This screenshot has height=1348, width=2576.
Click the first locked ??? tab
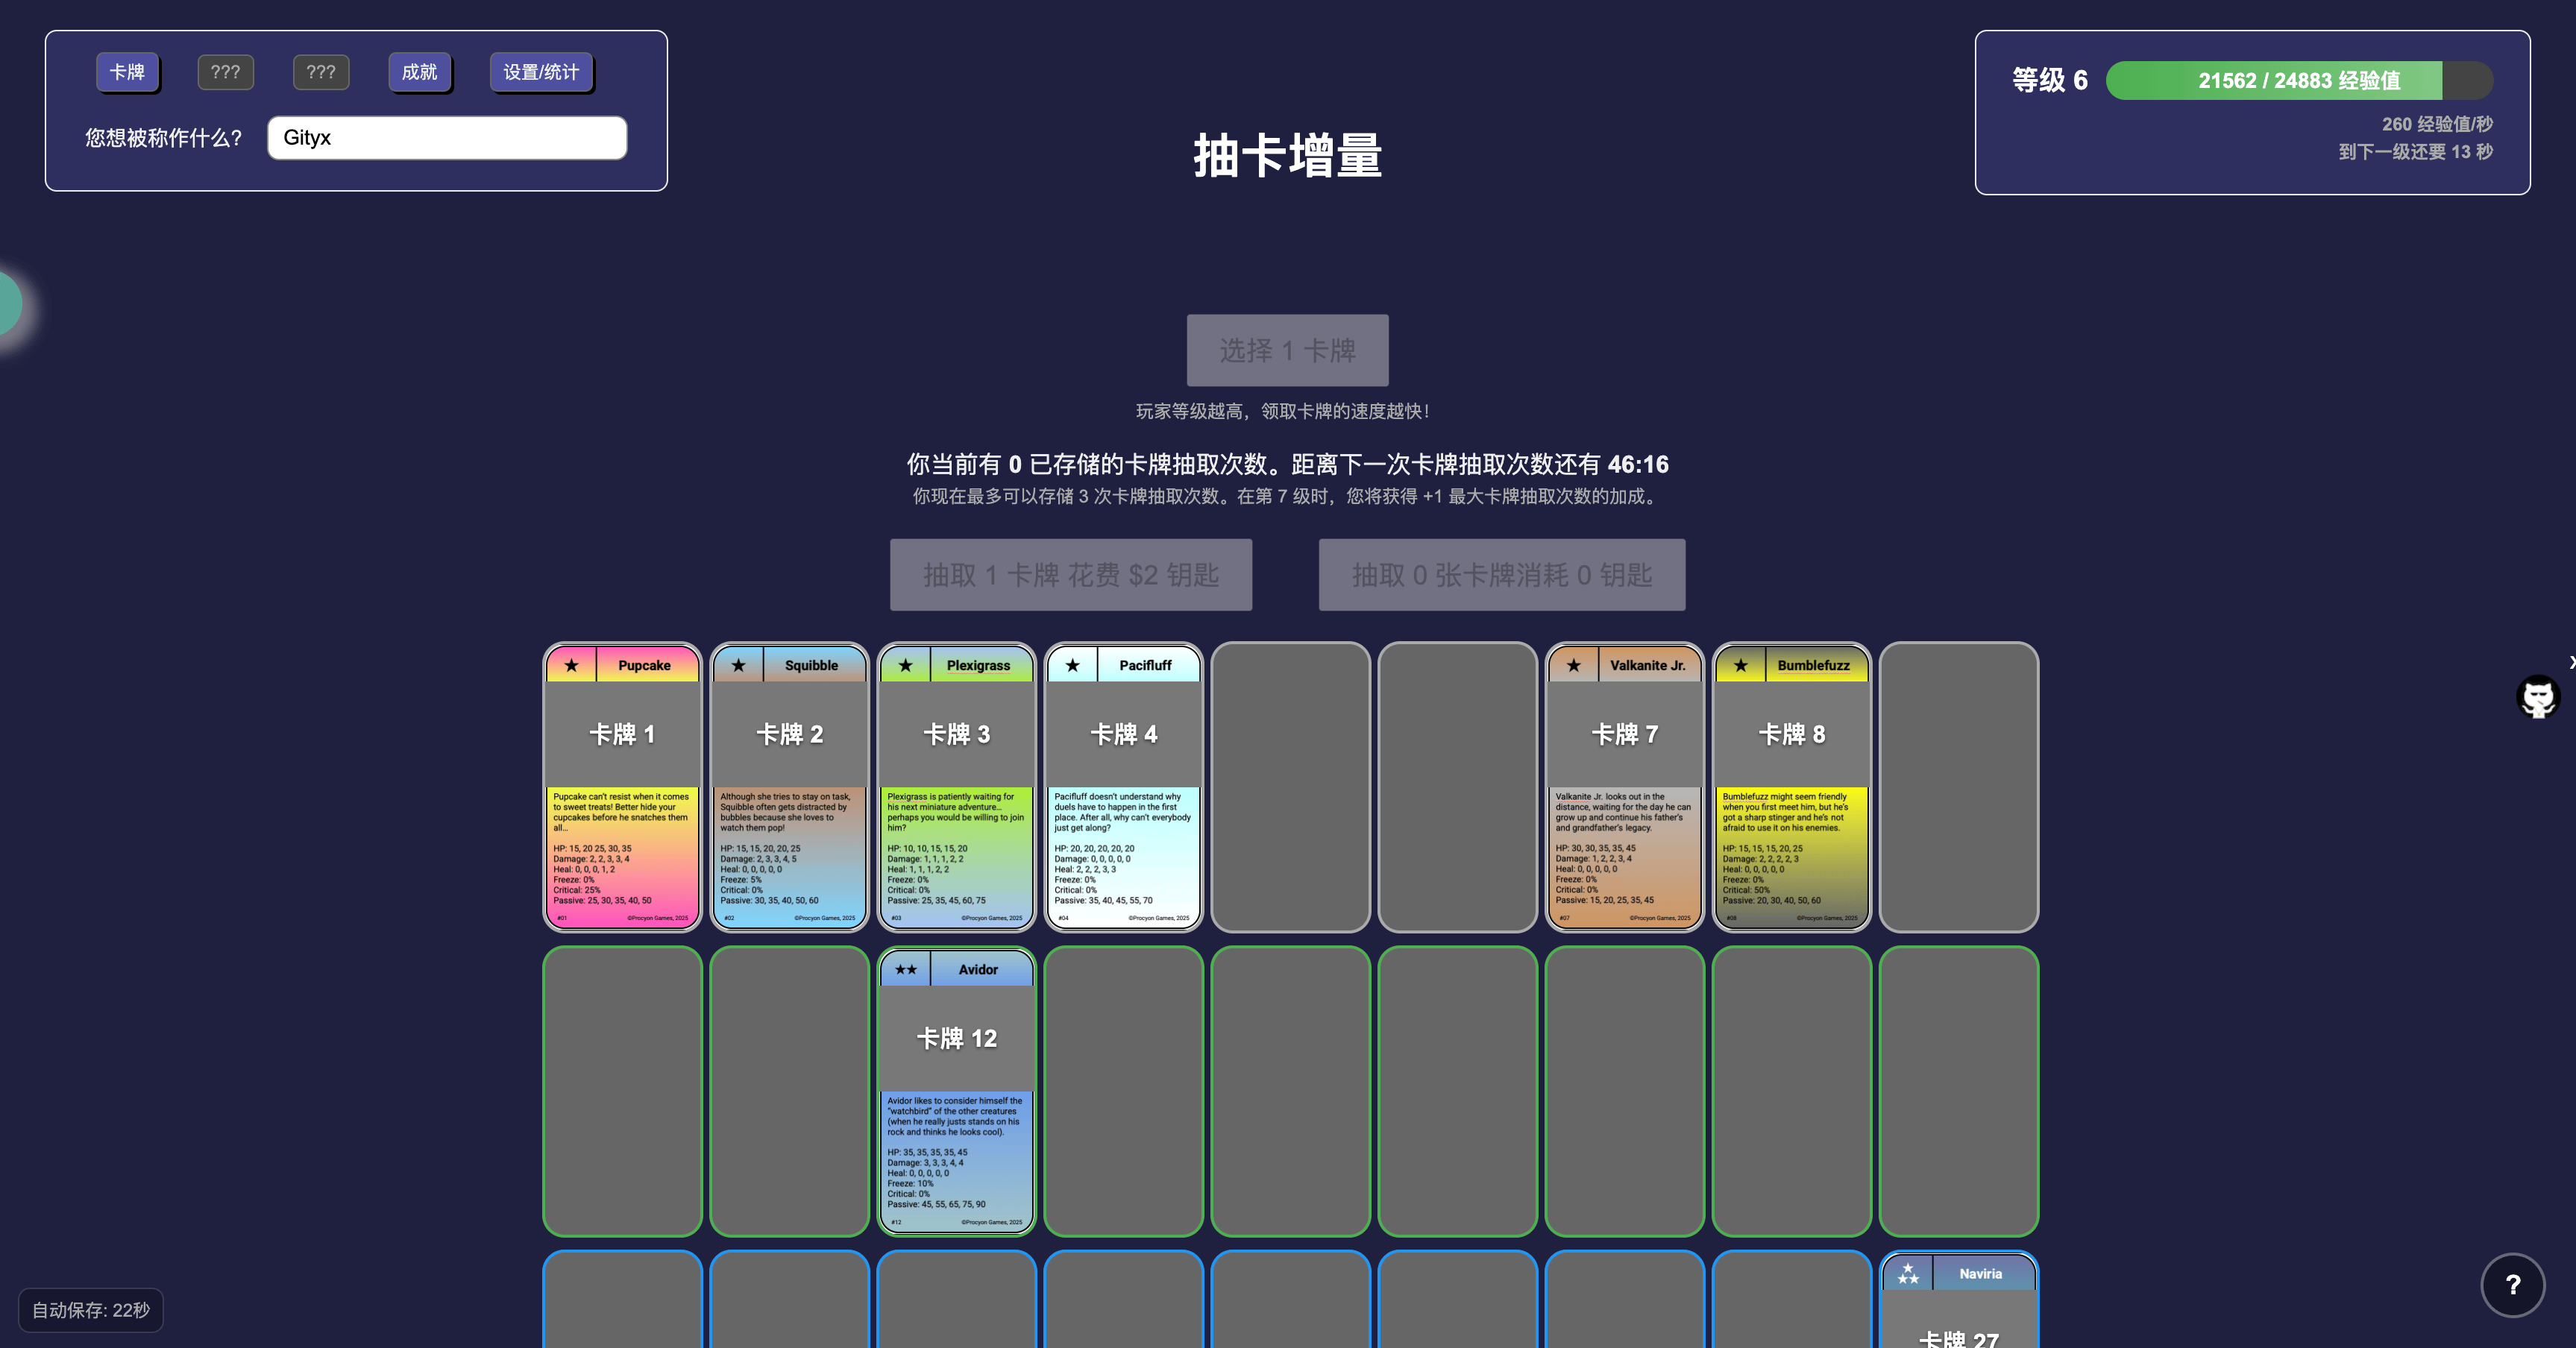pyautogui.click(x=225, y=72)
